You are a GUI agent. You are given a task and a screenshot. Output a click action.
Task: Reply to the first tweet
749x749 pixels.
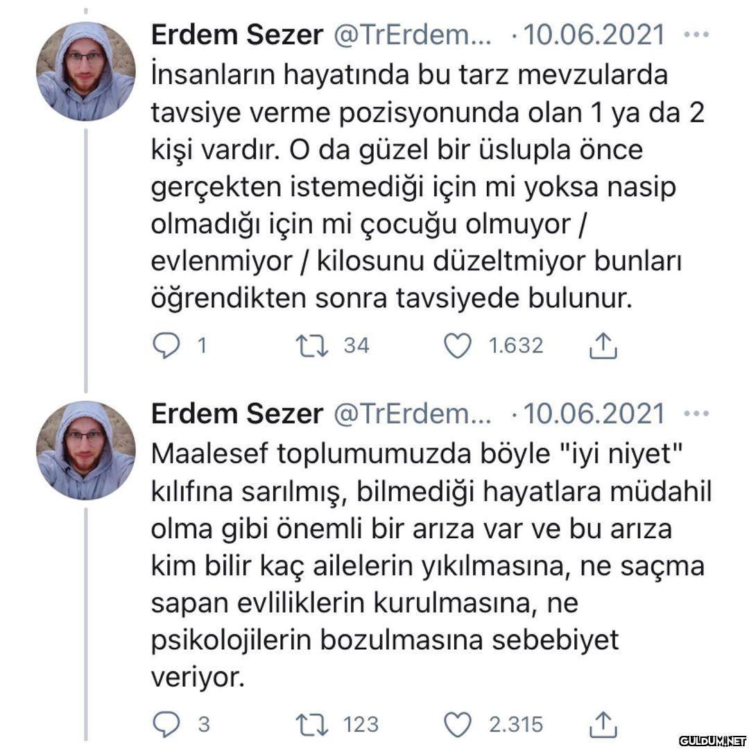click(166, 345)
